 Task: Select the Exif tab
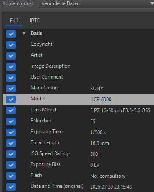pyautogui.click(x=14, y=21)
